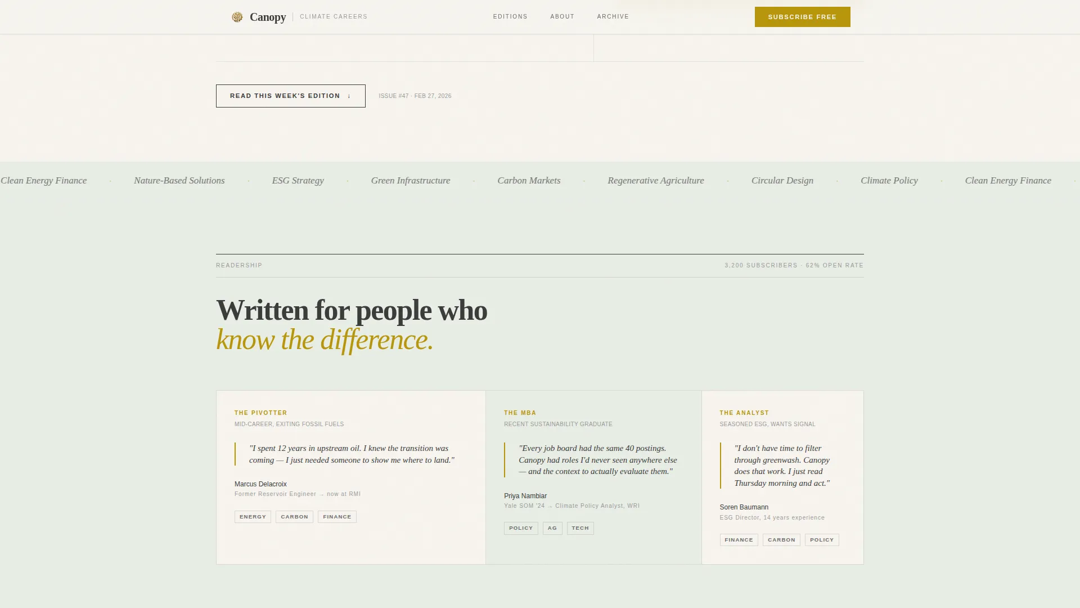Click 'CLIMATE CAREERS' tagline in header
Image resolution: width=1080 pixels, height=608 pixels.
[334, 17]
